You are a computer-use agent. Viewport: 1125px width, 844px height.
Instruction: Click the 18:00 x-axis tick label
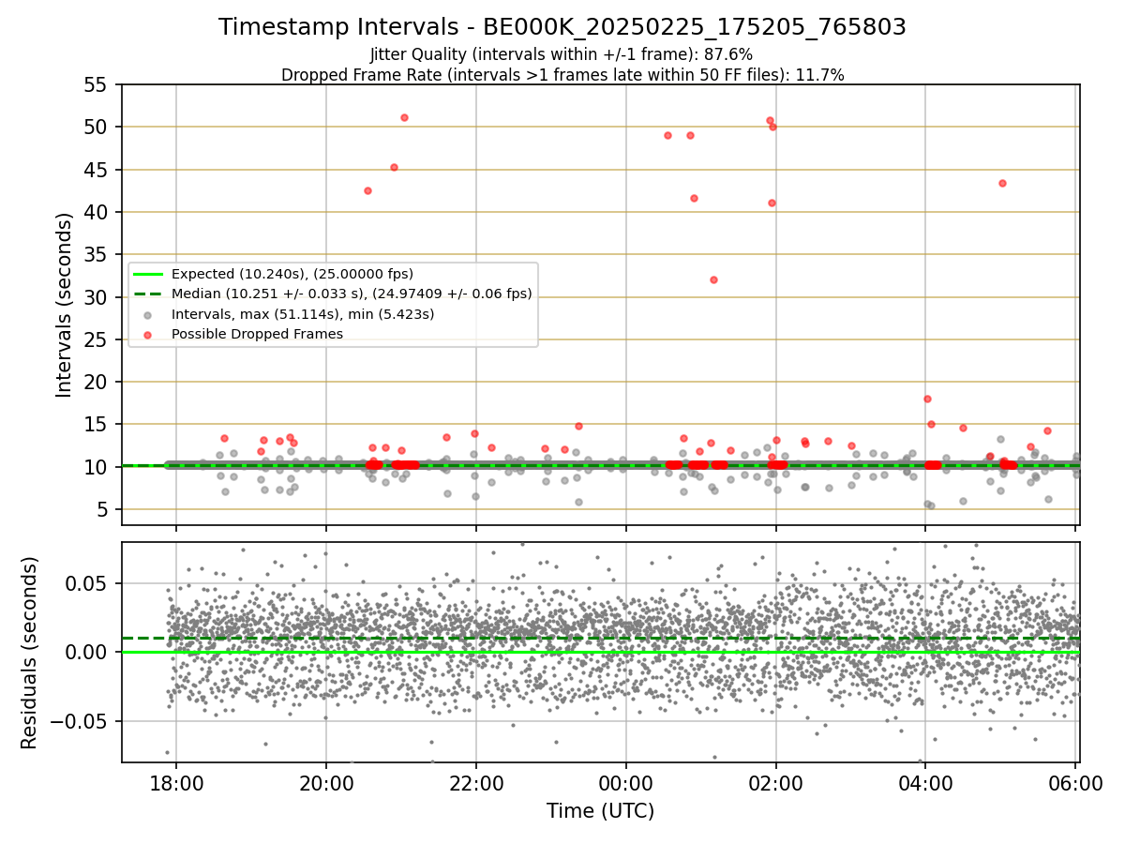click(176, 782)
